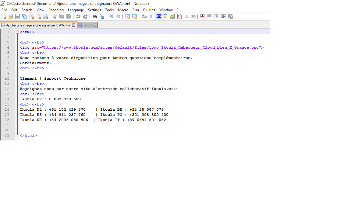Open the View menu
Viewport: 351px width, 197px height.
[40, 10]
